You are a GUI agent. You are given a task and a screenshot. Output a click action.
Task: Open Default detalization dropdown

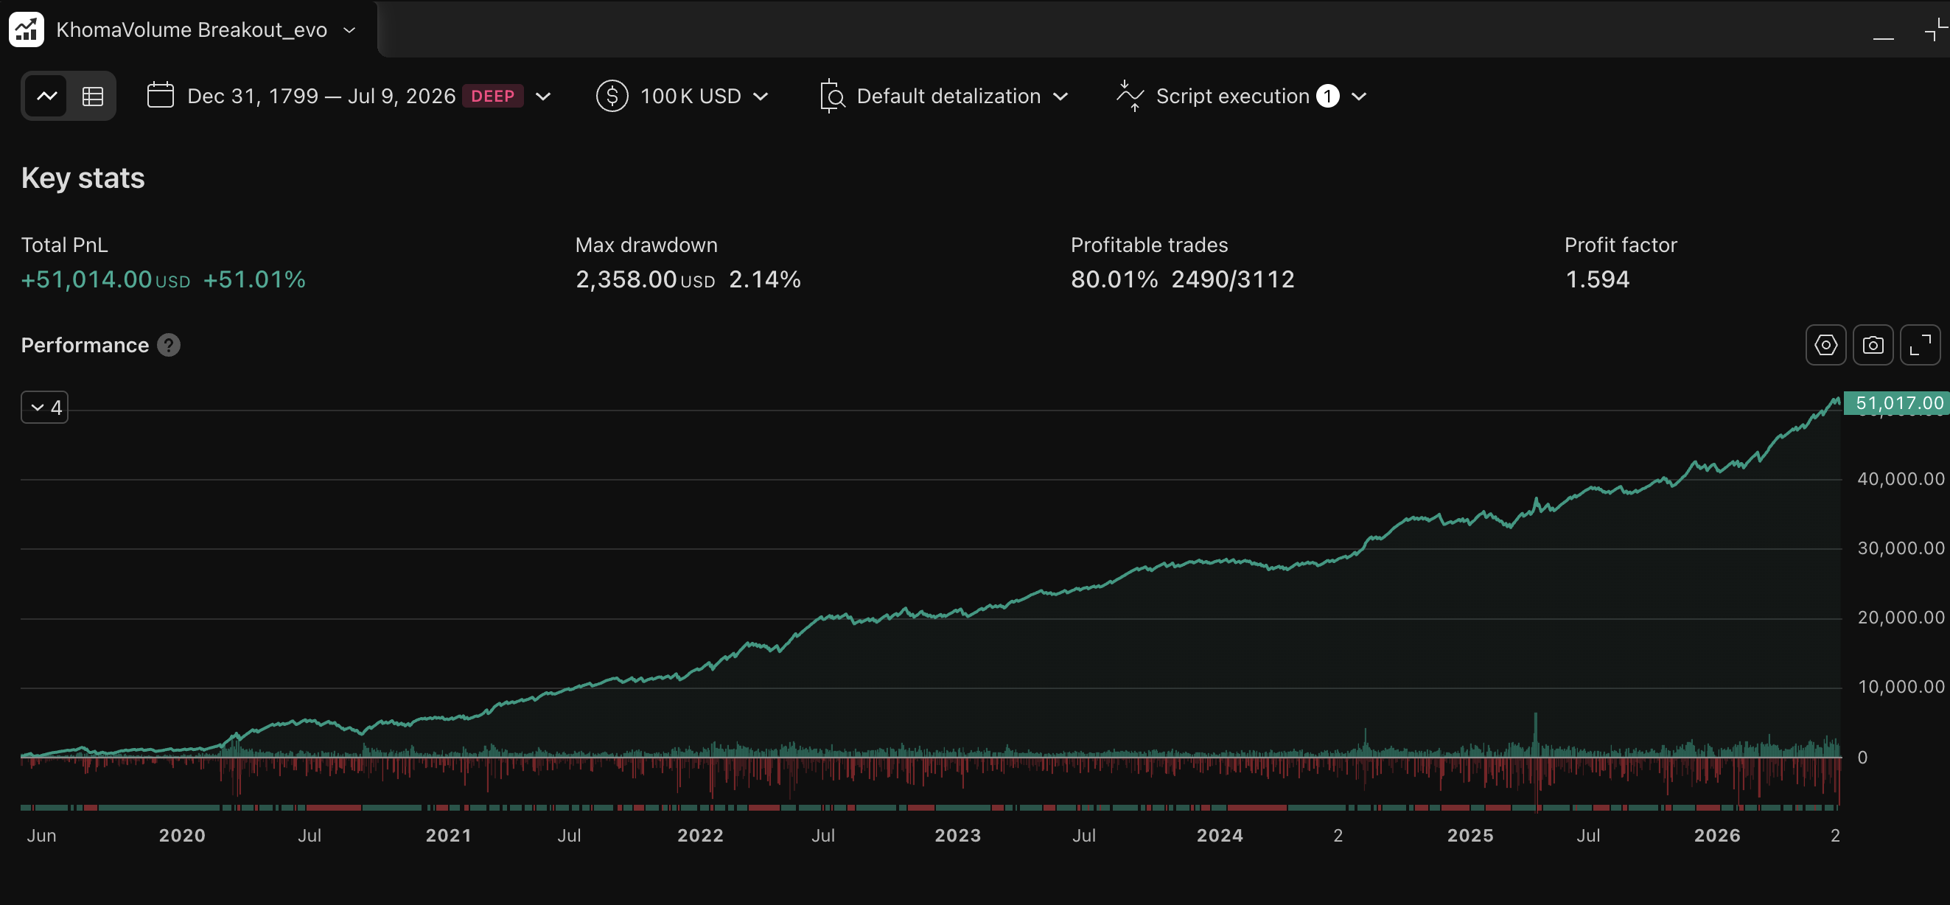(1060, 96)
